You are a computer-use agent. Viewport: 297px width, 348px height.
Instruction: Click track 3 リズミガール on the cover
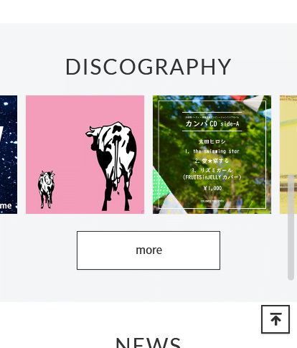pos(212,170)
